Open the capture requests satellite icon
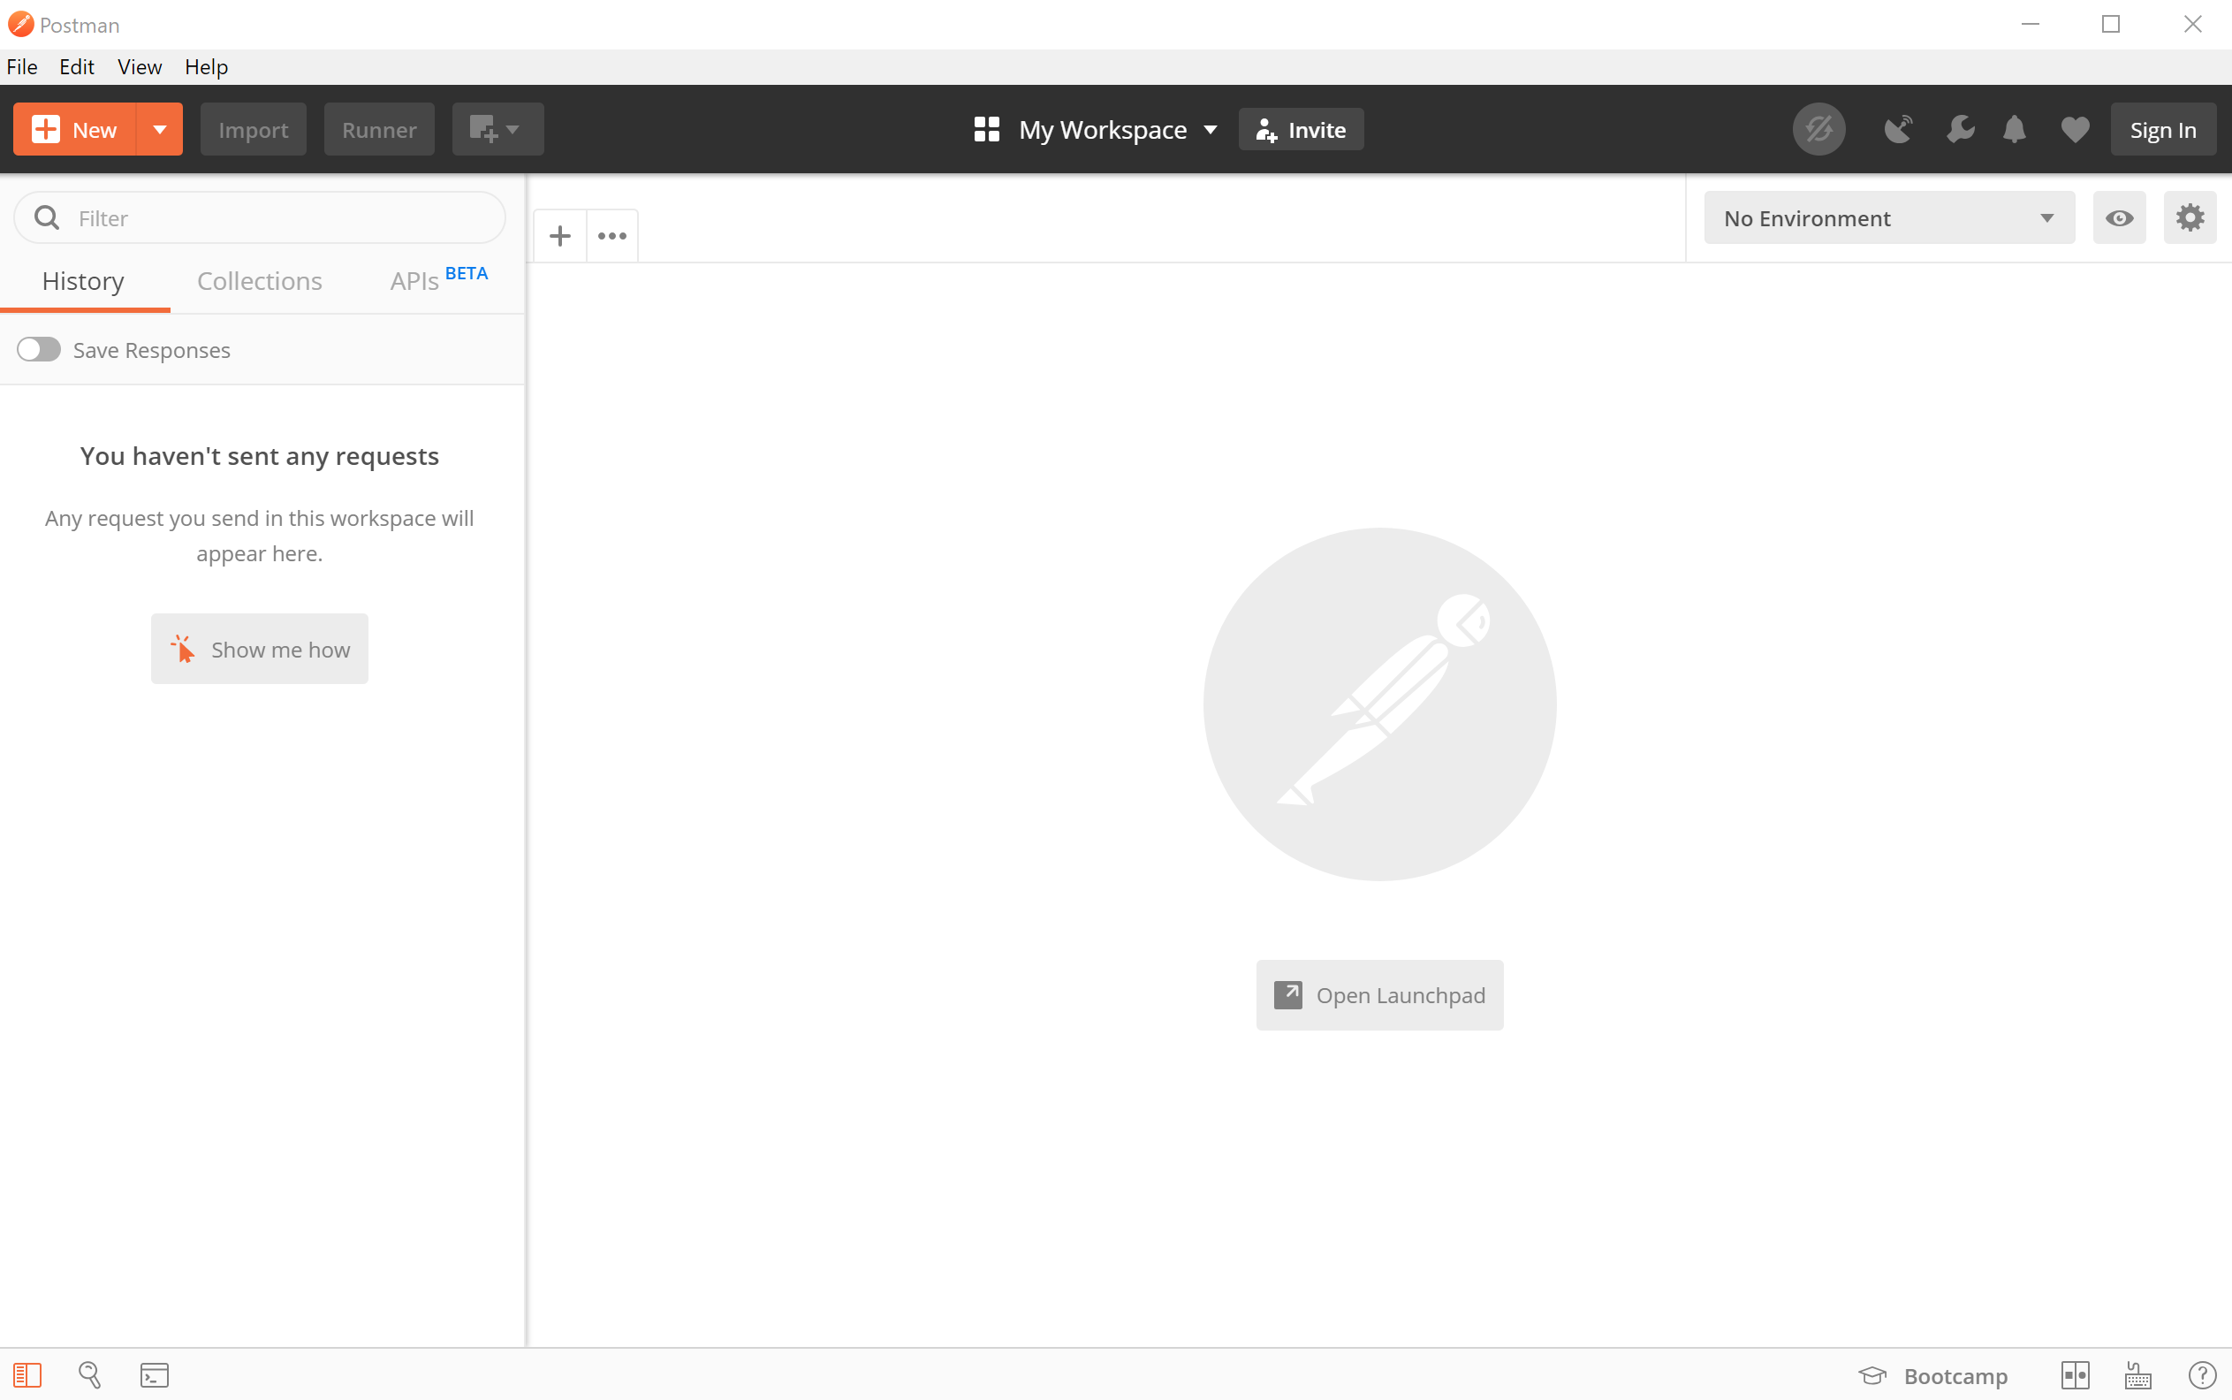Image resolution: width=2232 pixels, height=1400 pixels. 1898,130
